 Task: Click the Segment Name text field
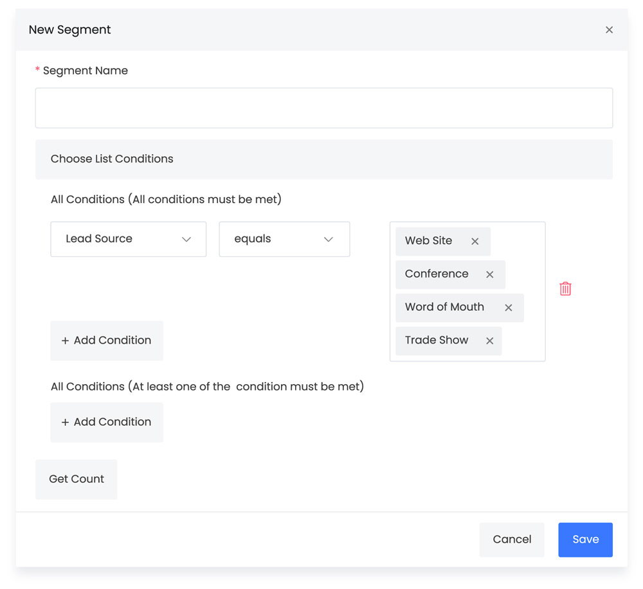click(x=323, y=108)
